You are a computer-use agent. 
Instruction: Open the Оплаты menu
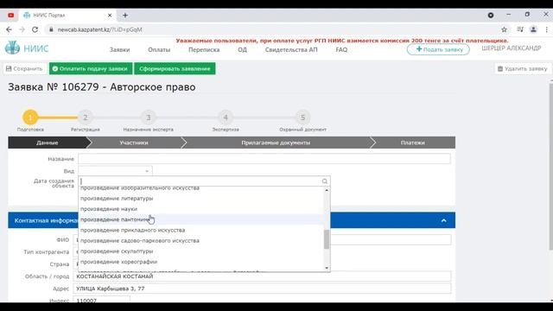tap(159, 50)
